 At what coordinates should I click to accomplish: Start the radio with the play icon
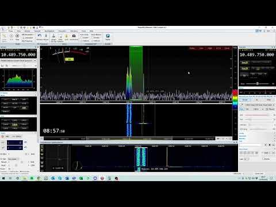pyautogui.click(x=11, y=37)
